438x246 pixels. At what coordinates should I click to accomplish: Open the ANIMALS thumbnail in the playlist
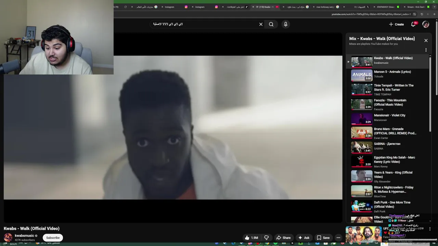coord(362,75)
